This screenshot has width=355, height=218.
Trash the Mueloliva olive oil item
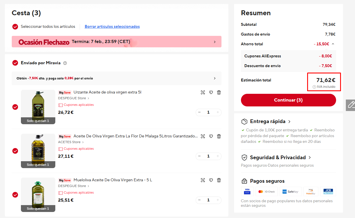point(219,180)
